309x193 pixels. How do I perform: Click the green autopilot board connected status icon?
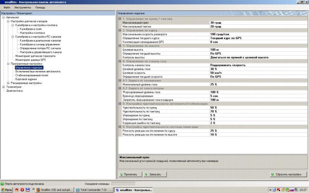click(2, 184)
